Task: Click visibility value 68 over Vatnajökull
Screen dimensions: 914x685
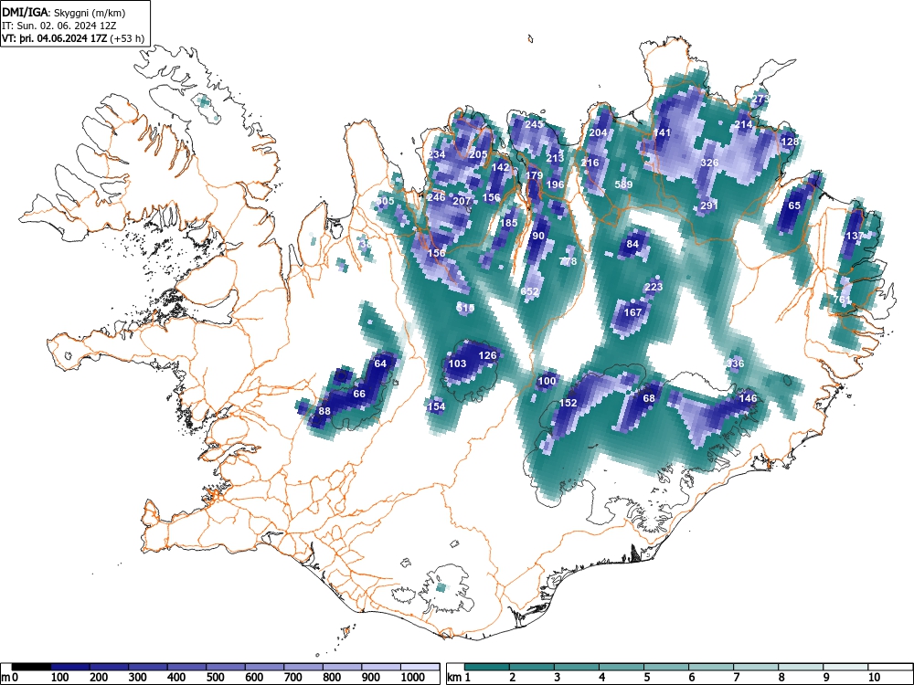Action: [x=649, y=399]
